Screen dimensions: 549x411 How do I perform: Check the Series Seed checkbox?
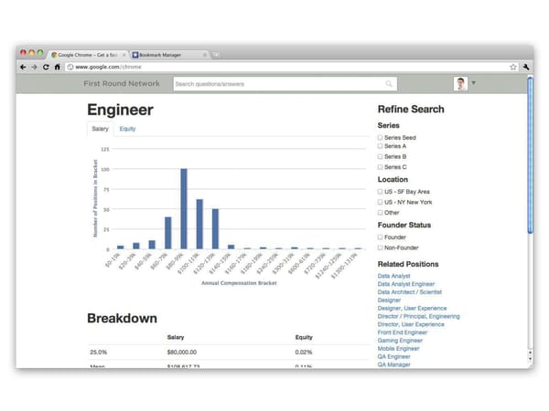click(x=381, y=137)
